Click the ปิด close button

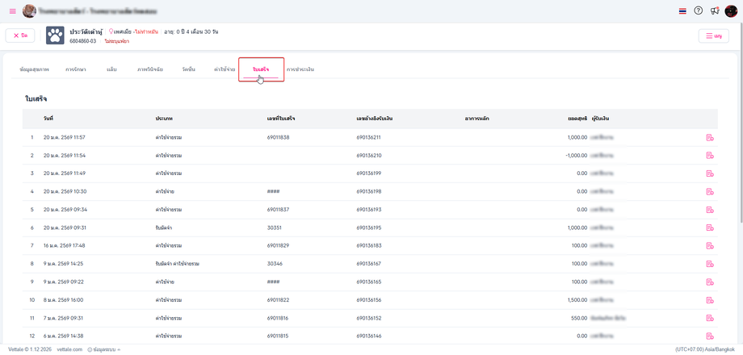tap(20, 35)
